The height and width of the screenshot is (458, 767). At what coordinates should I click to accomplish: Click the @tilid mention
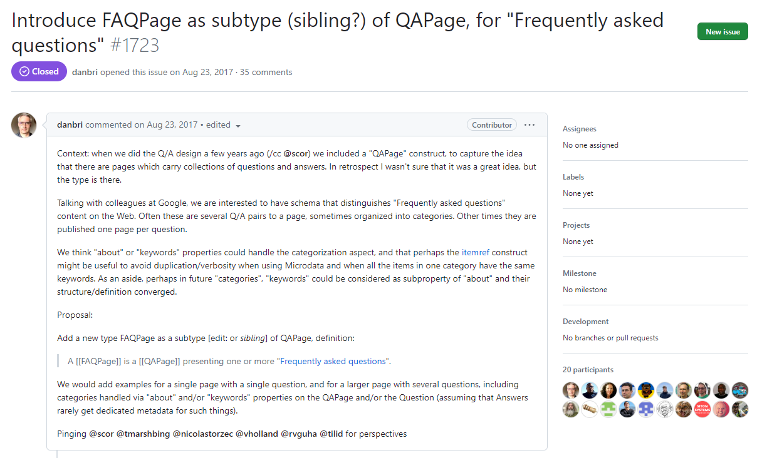(331, 434)
